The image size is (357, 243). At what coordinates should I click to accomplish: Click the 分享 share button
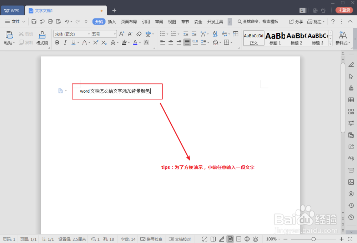296,21
